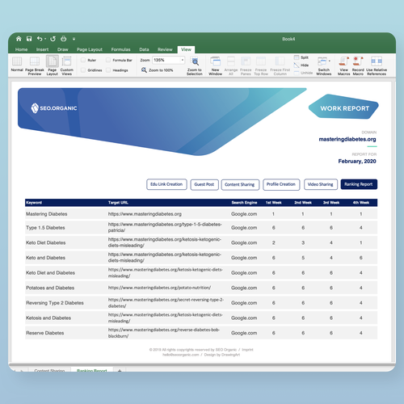The image size is (404, 404).
Task: Add a new sheet with plus button
Action: point(120,370)
